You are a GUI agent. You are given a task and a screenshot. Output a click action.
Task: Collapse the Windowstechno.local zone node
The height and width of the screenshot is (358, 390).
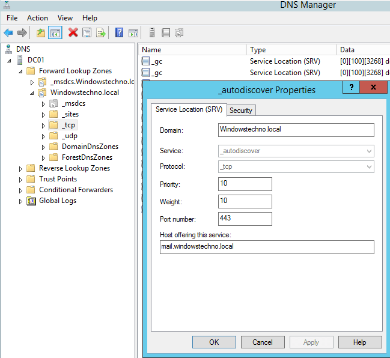point(32,93)
